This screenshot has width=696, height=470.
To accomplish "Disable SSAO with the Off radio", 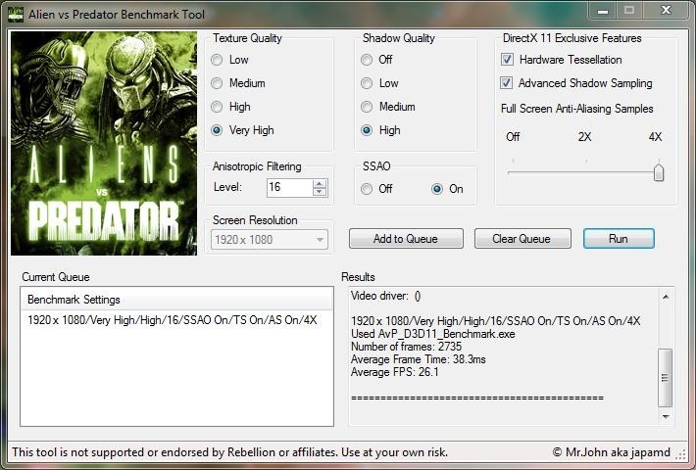I will [x=368, y=189].
